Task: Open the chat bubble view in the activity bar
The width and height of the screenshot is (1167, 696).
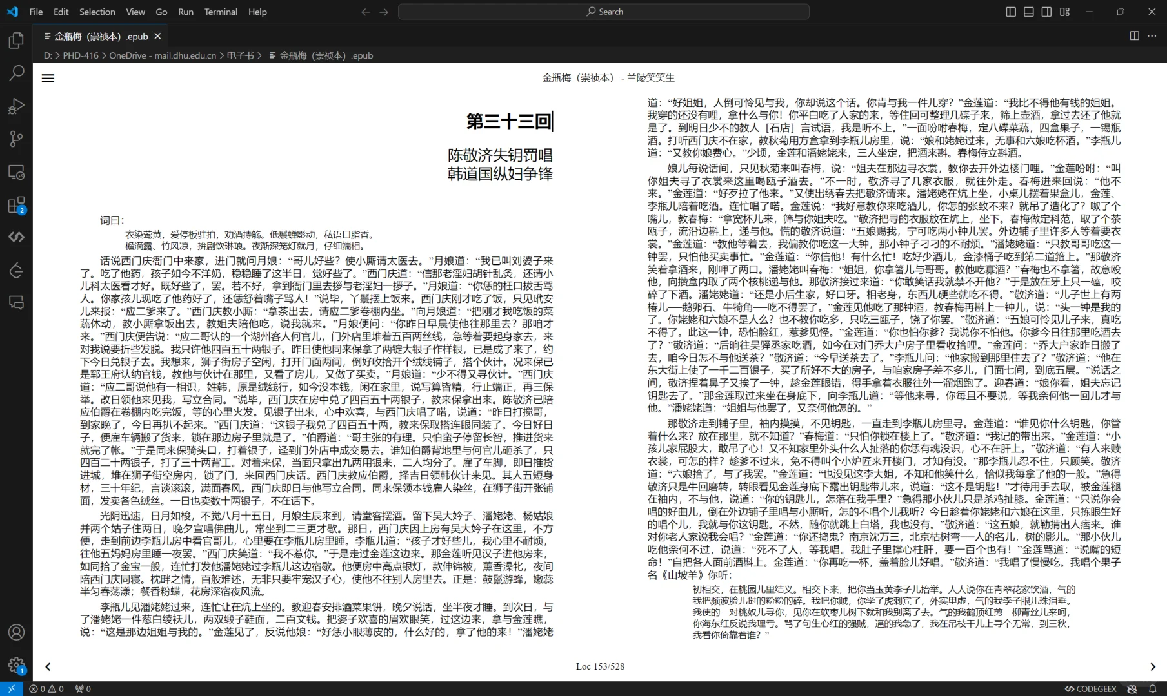Action: 16,303
